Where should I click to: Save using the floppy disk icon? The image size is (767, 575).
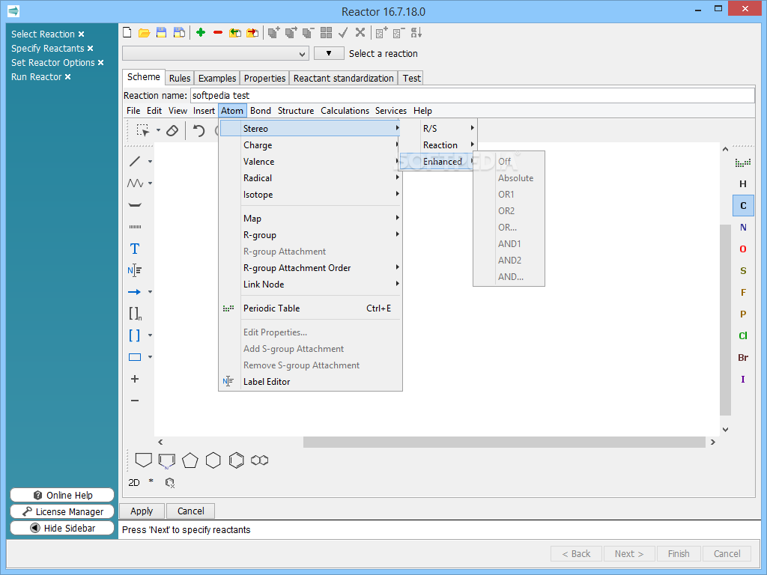tap(161, 33)
